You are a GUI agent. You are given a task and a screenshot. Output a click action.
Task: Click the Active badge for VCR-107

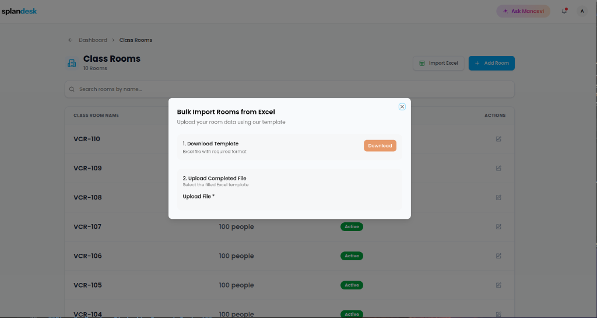(352, 226)
